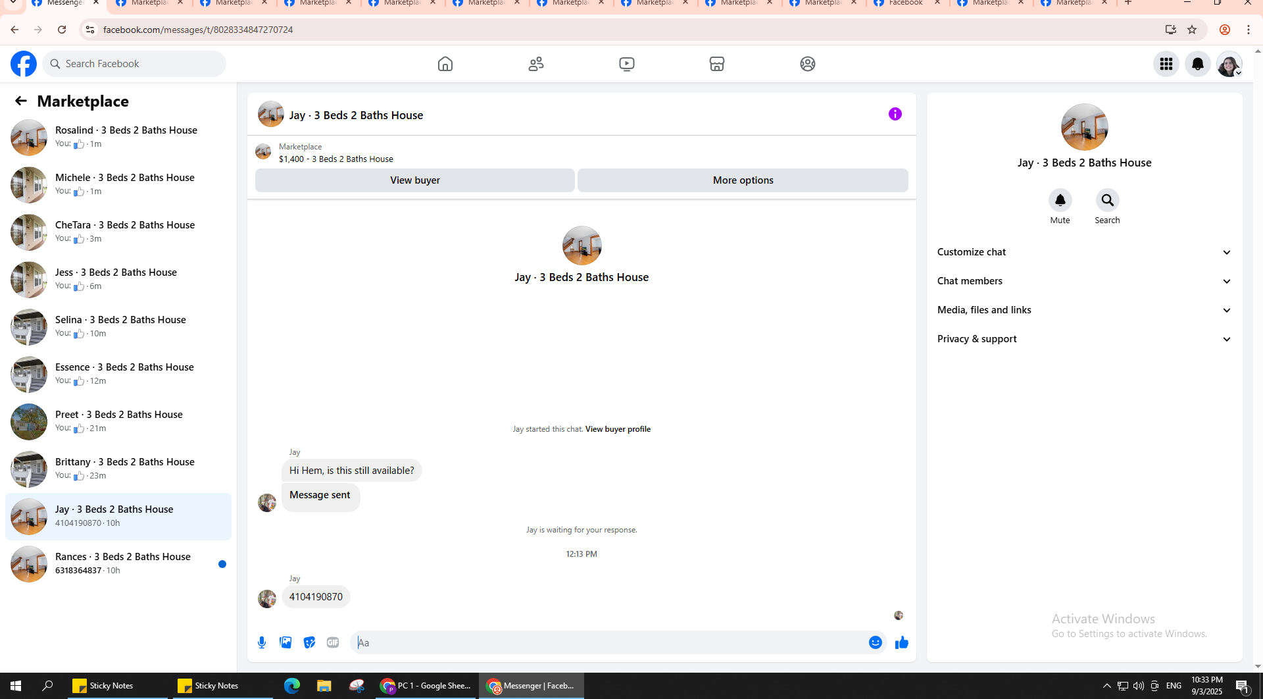Open the Facebook home logo

pos(24,64)
